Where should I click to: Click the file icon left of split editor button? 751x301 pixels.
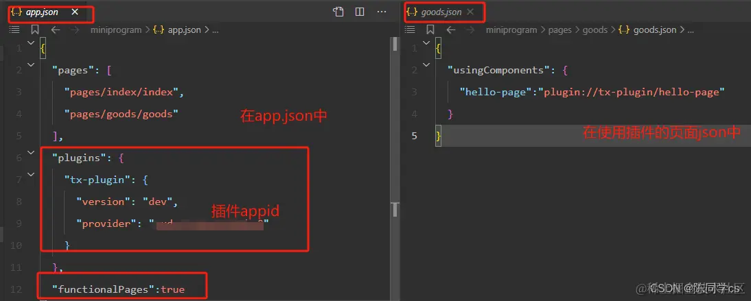click(x=338, y=12)
